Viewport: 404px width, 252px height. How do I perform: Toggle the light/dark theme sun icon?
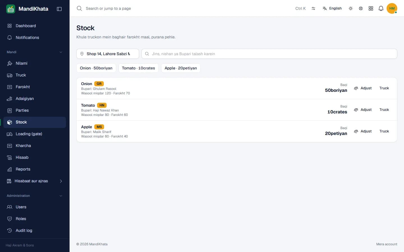click(x=351, y=8)
